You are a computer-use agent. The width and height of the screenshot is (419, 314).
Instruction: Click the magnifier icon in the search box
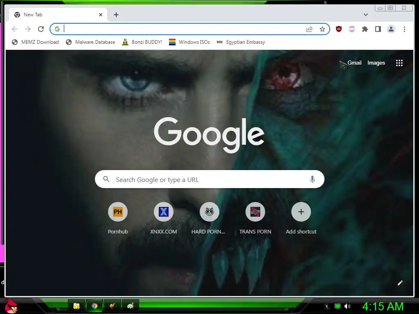(x=106, y=179)
